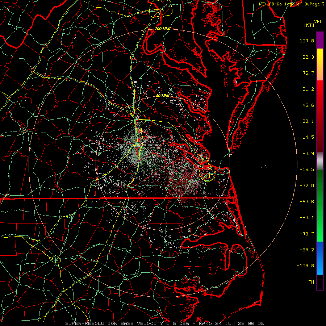Click the -63.1 value on velocity scale
Screen dimensions: 326x326
[307, 218]
